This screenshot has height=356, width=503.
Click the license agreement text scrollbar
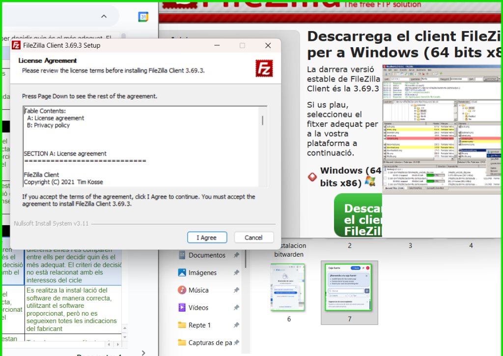tap(262, 120)
